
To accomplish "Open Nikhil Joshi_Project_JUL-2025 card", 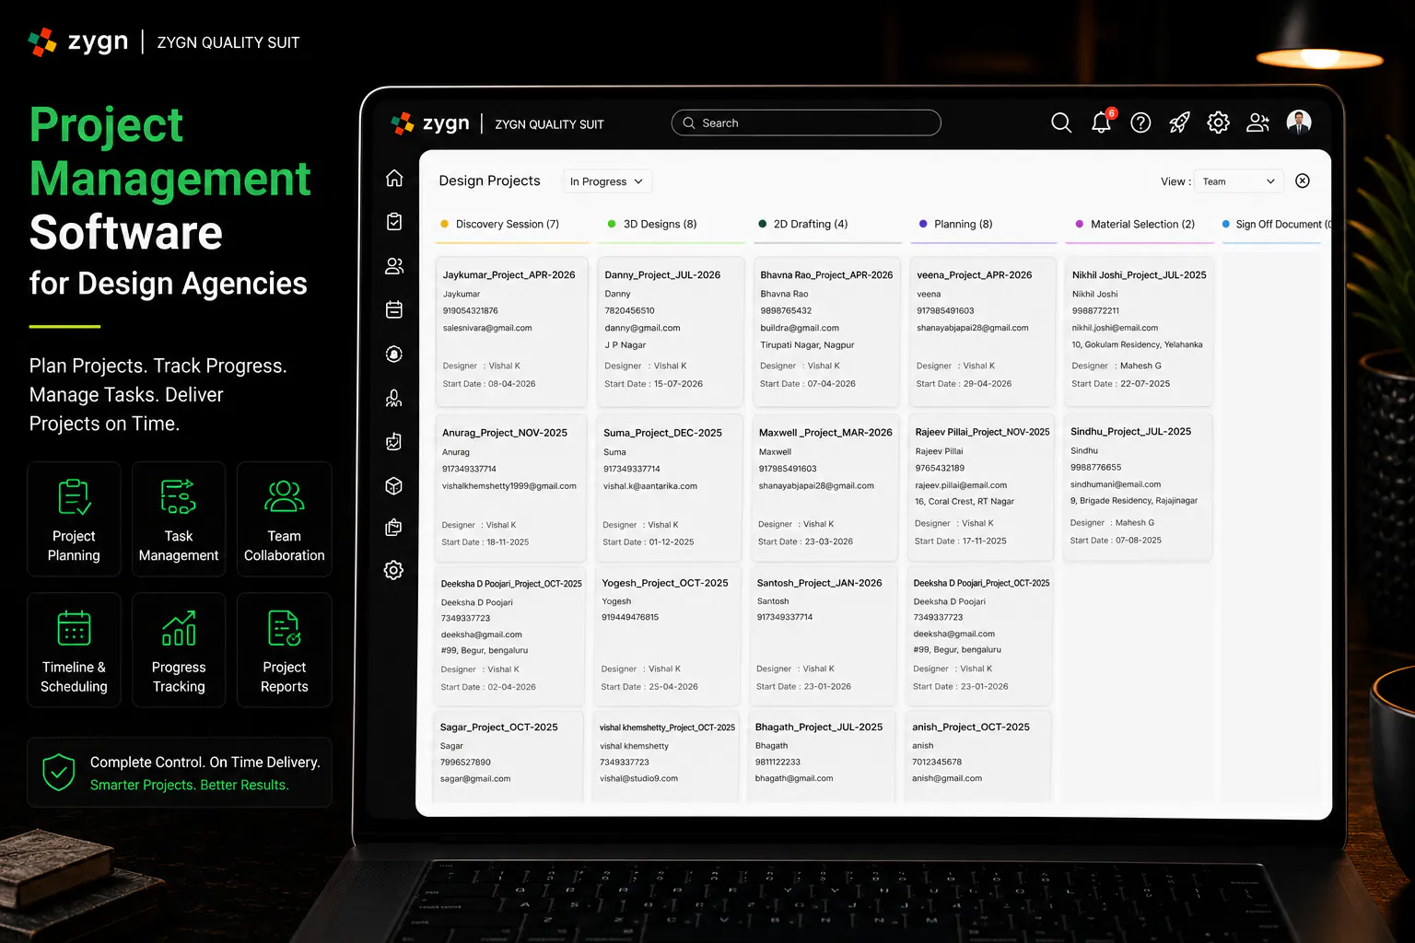I will pos(1140,332).
